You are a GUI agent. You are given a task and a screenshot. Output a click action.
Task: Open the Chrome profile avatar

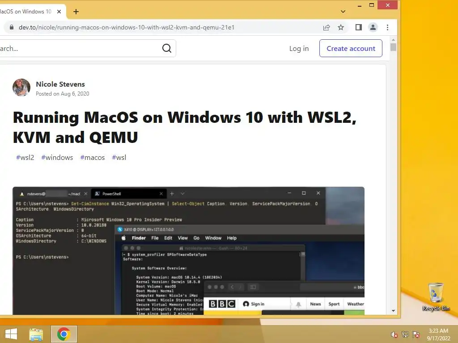373,27
